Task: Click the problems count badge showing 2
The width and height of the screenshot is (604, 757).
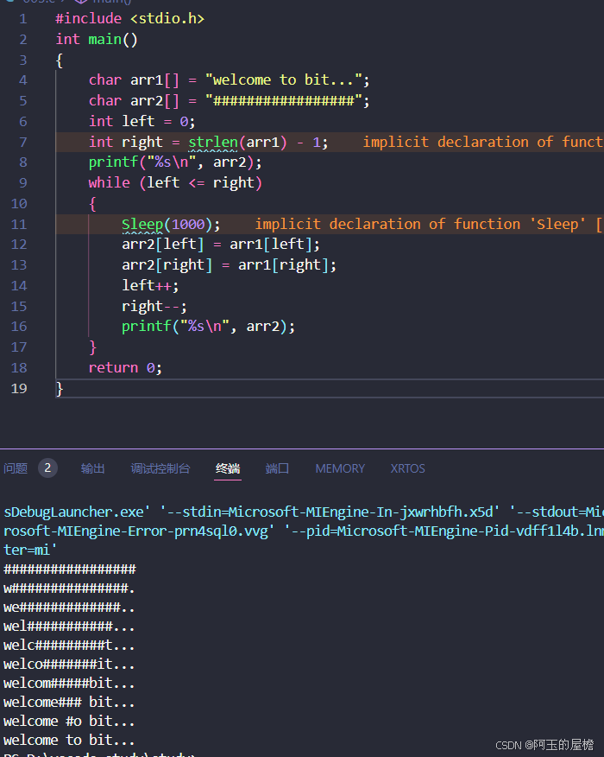Action: pos(47,468)
